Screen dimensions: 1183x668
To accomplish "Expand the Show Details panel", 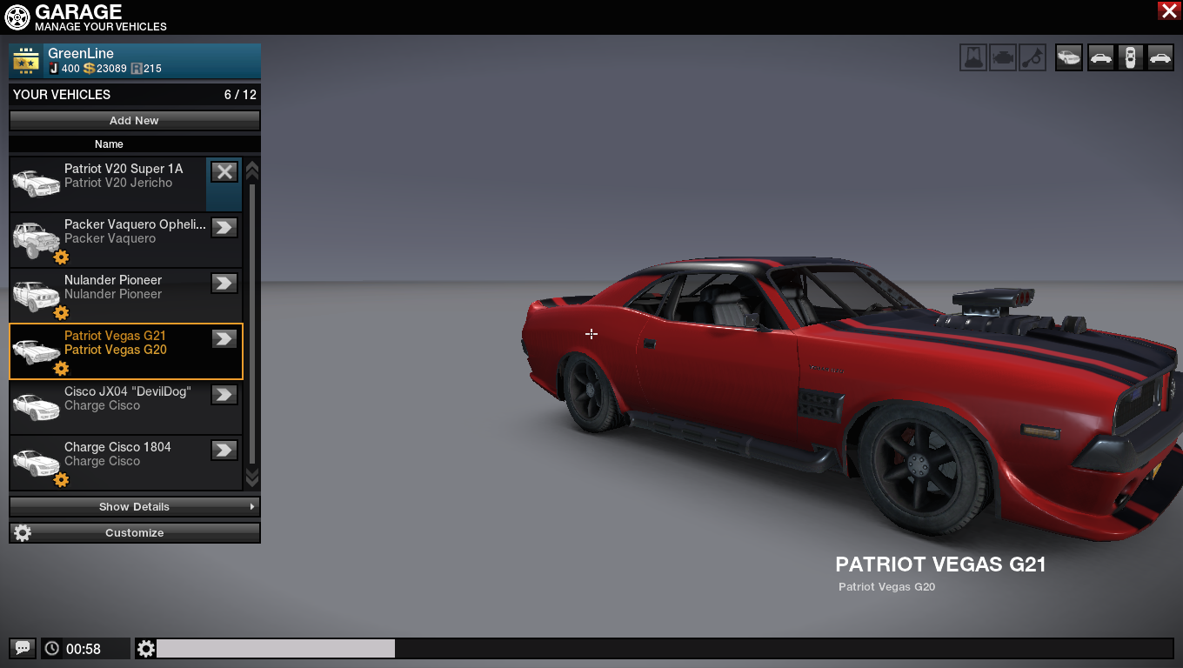I will coord(135,506).
